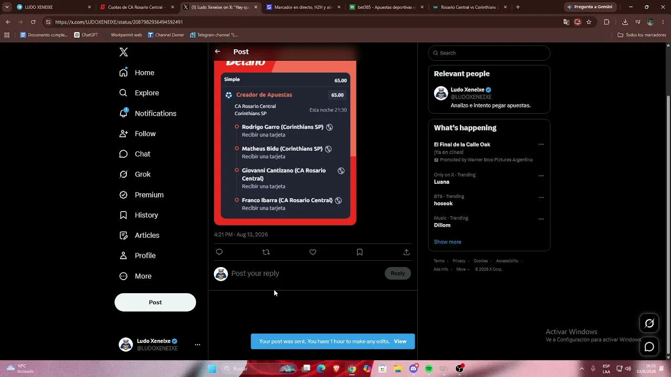
Task: Open the Betano bet slip image
Action: (x=285, y=142)
